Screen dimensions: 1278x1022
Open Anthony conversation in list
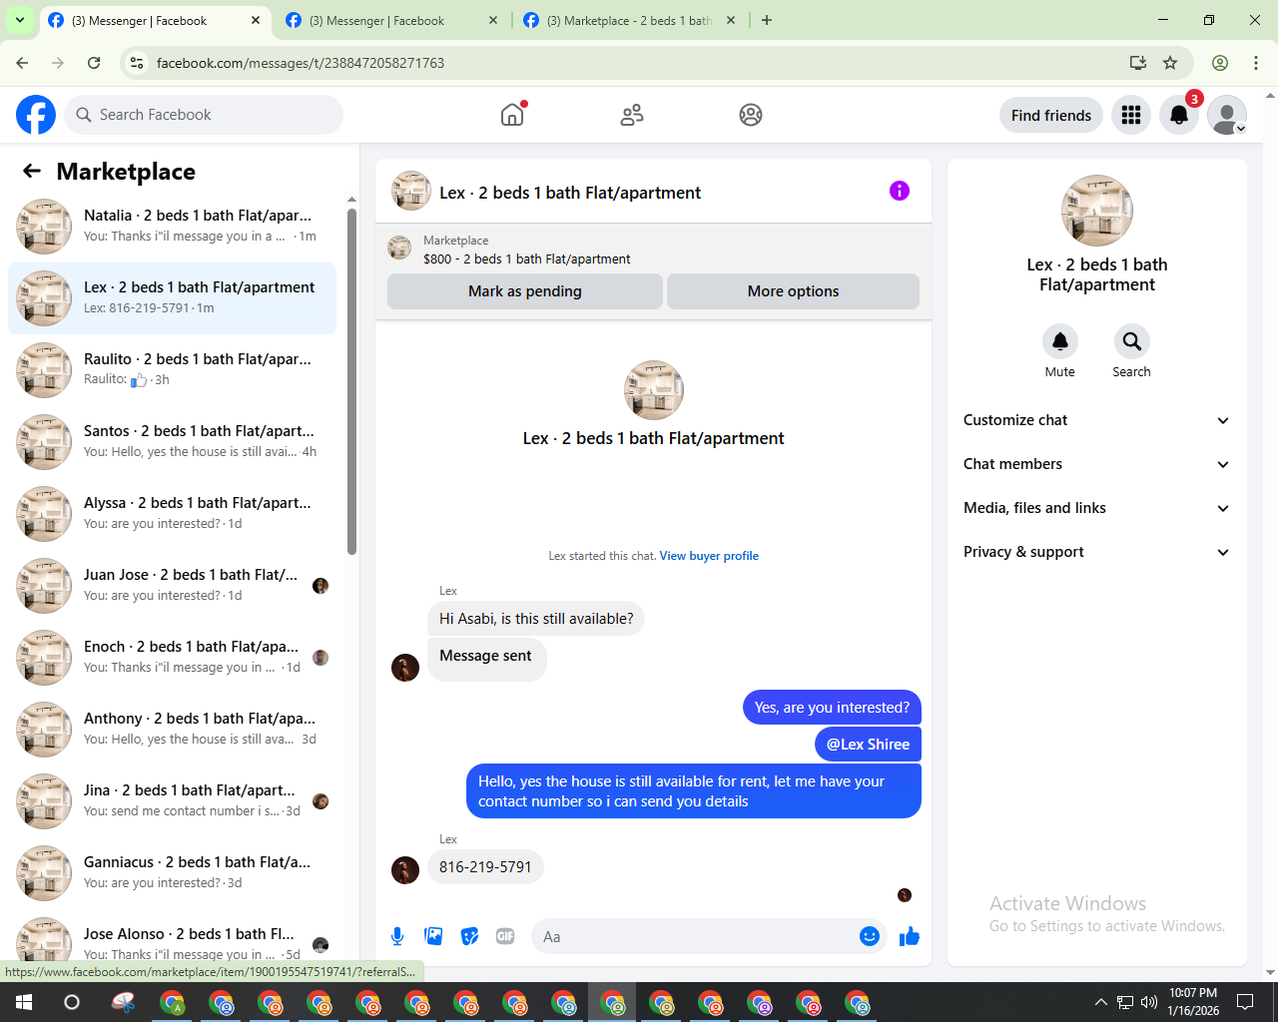(x=172, y=730)
